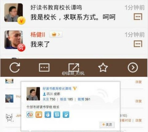Click the blue hand badge icon

point(48,114)
